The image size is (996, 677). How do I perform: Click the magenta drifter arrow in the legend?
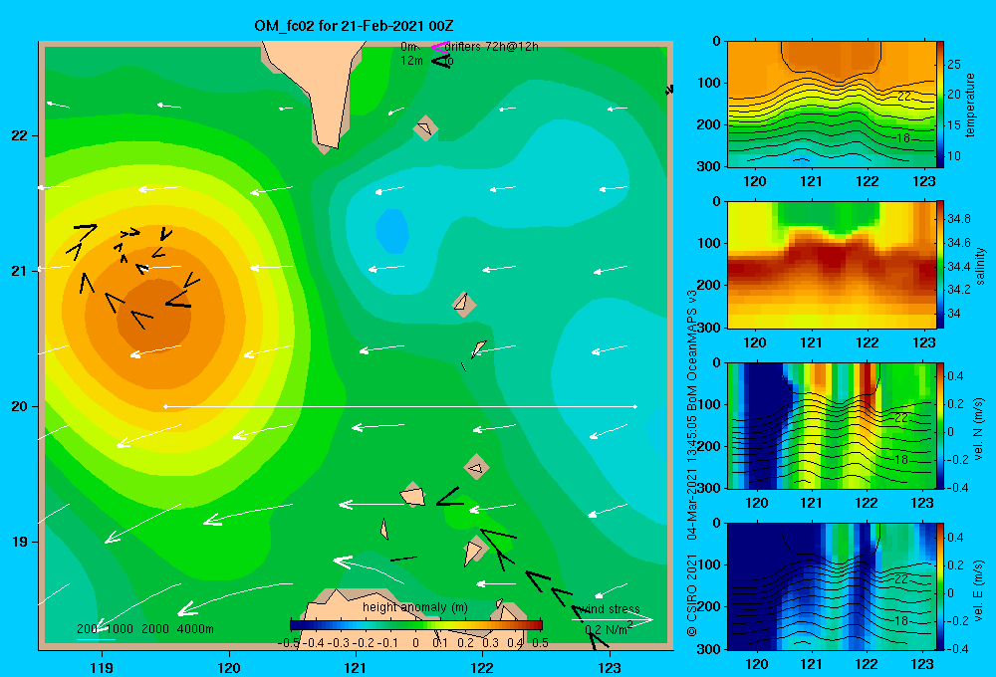(x=440, y=47)
